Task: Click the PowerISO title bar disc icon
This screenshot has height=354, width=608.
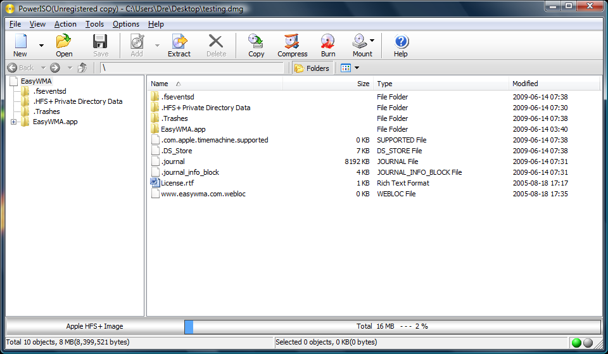Action: (x=11, y=8)
